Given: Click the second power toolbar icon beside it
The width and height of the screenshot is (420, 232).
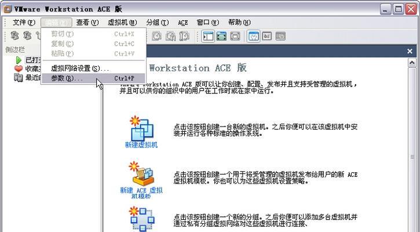Looking at the screenshot, I should [27, 35].
